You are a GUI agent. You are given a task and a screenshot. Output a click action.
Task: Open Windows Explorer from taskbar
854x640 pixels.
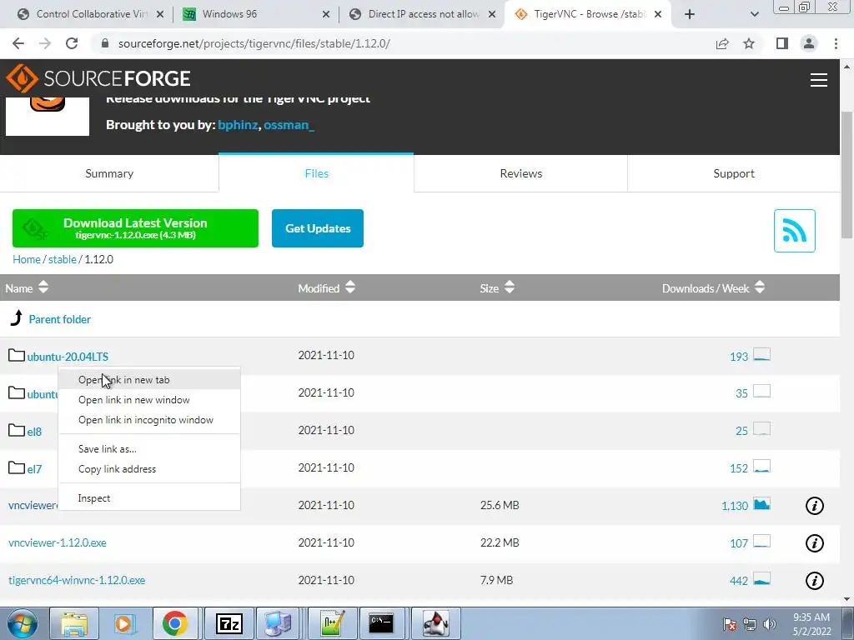[x=74, y=623]
